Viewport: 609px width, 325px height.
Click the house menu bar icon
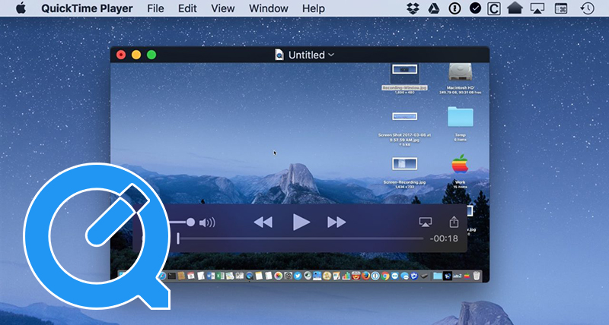515,8
